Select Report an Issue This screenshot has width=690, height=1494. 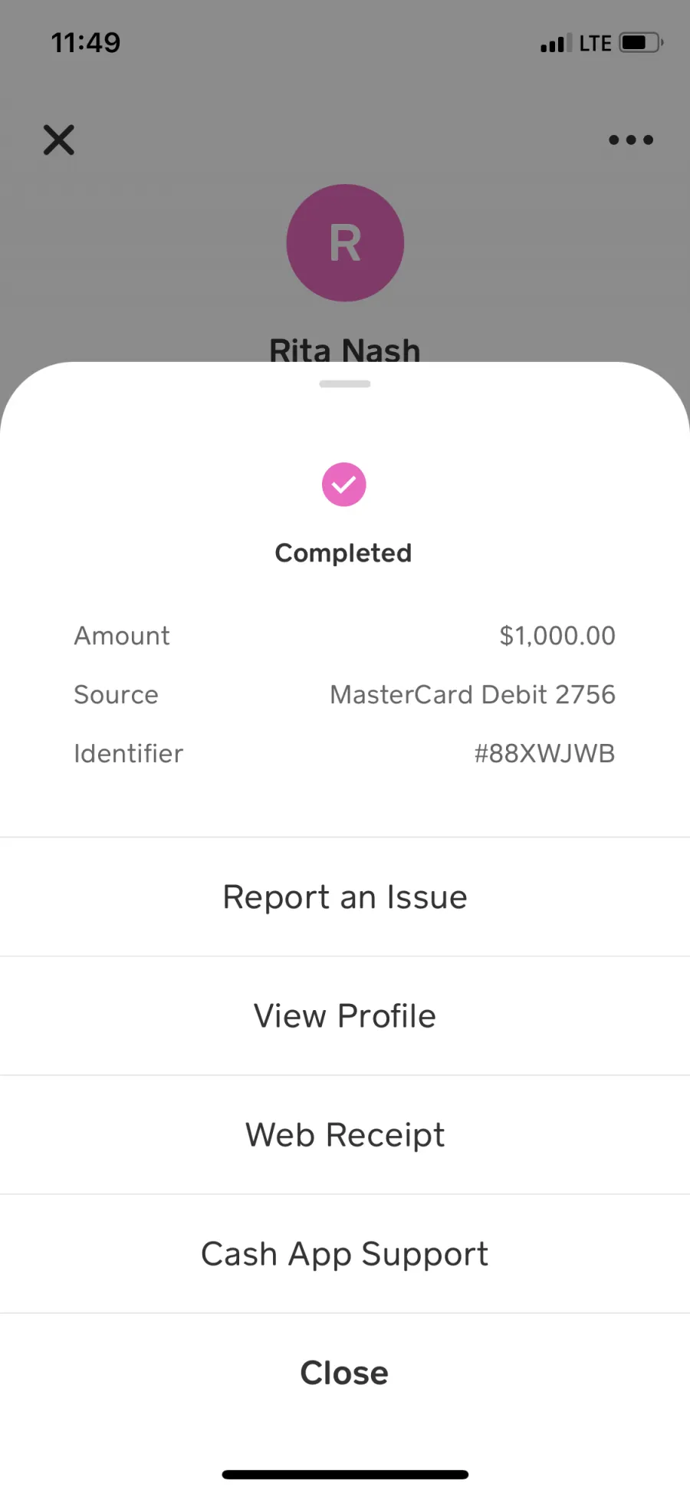point(345,897)
